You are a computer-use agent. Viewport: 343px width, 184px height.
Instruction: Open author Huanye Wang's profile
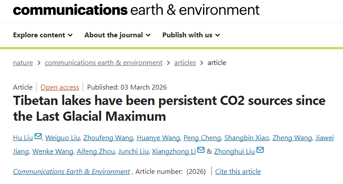pos(159,138)
